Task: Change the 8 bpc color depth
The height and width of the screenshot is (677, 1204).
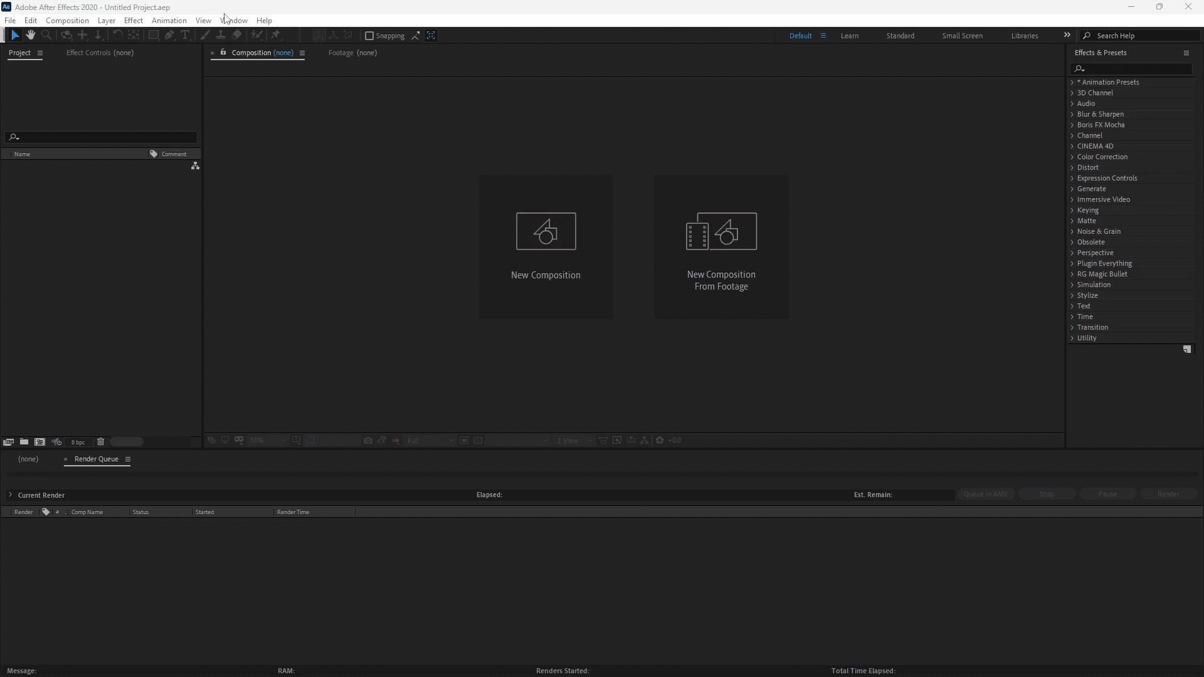Action: tap(78, 443)
